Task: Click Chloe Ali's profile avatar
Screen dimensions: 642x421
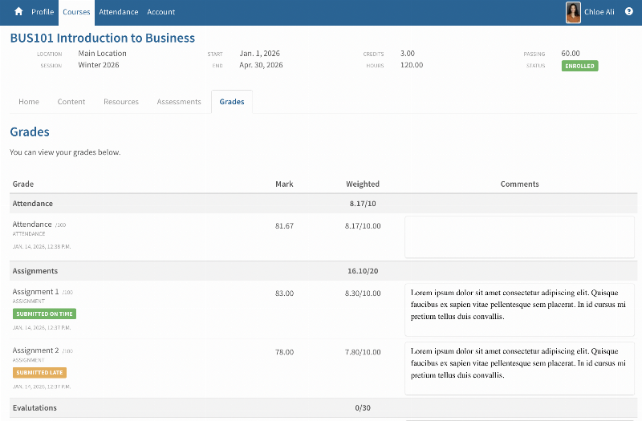Action: tap(573, 12)
